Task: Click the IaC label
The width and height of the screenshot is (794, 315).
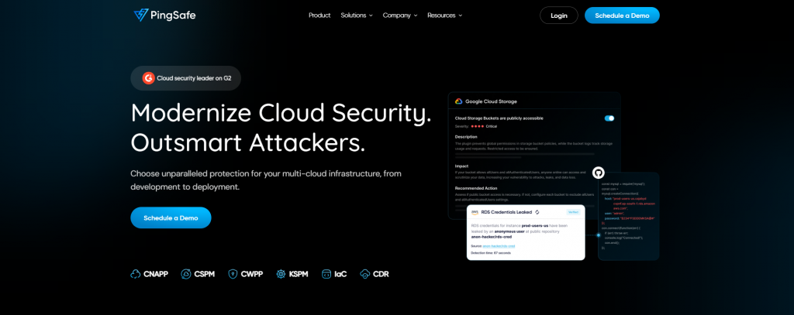Action: (x=341, y=274)
